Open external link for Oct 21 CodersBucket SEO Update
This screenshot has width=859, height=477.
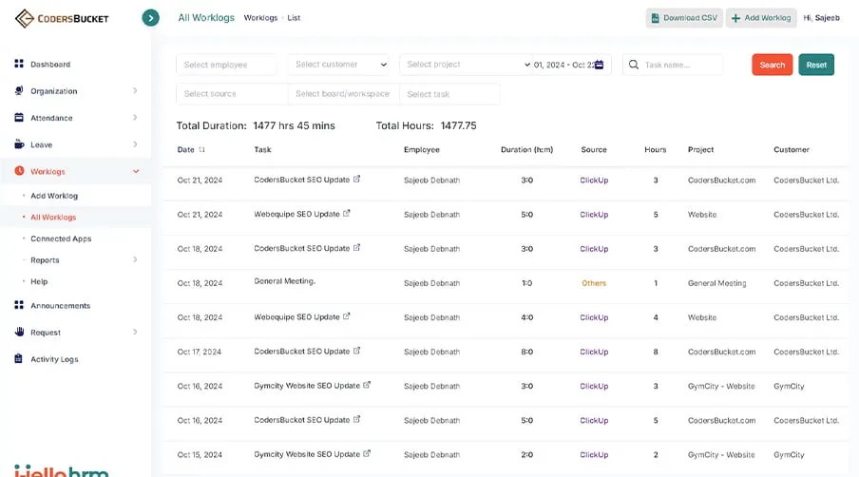click(356, 179)
